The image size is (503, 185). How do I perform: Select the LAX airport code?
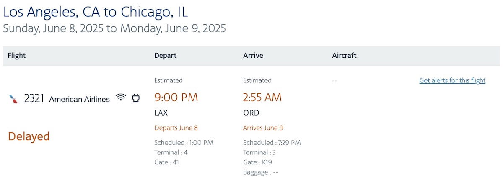coord(161,113)
